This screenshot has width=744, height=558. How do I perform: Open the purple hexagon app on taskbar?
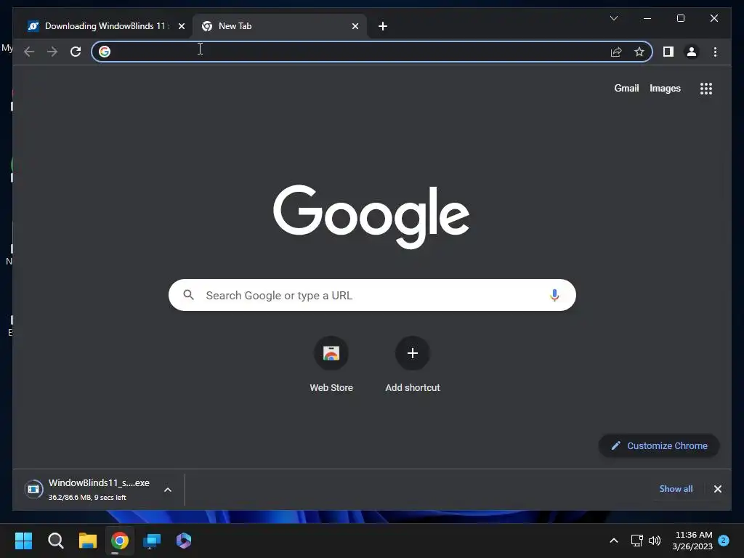(x=184, y=541)
